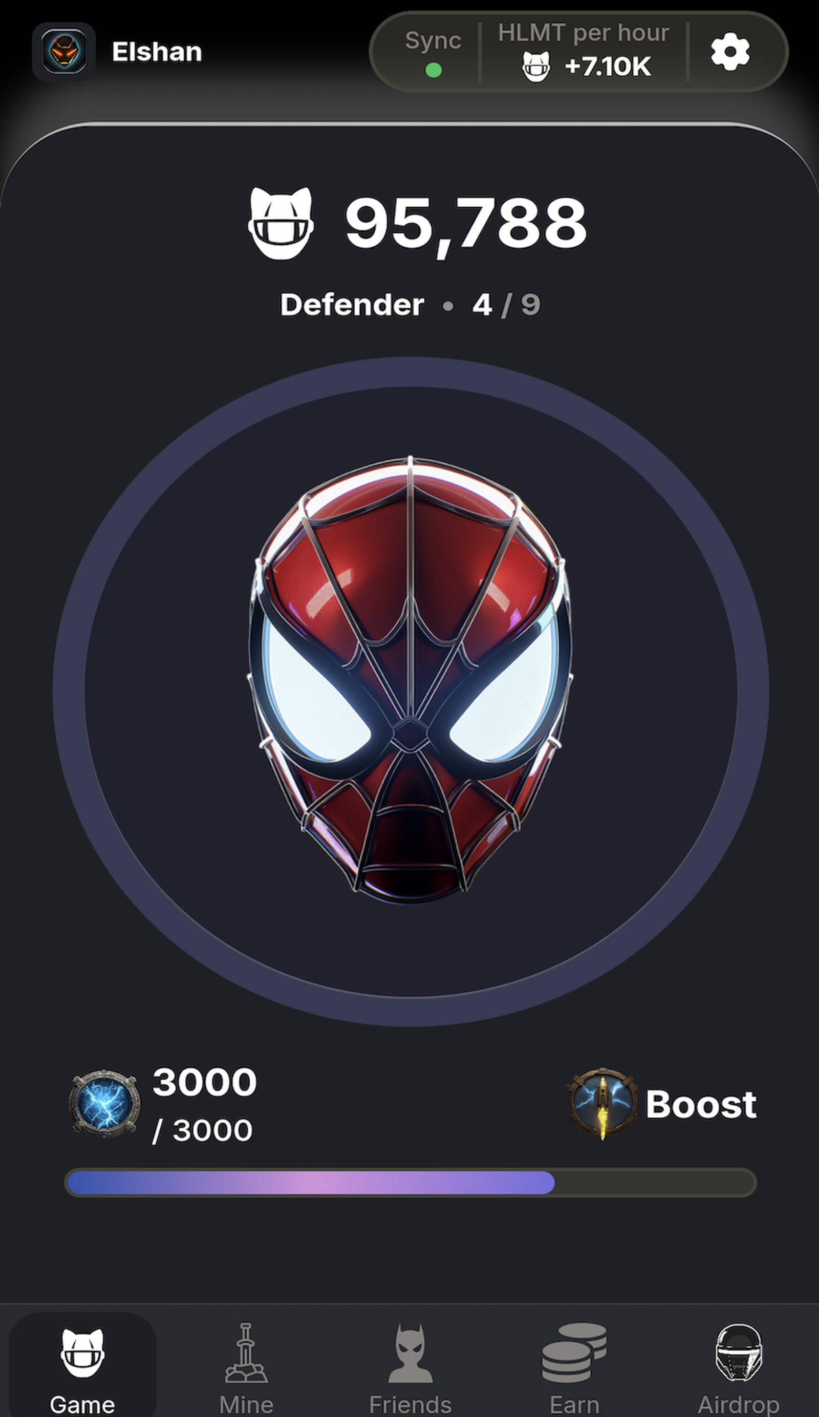Open the Boost rocket icon
This screenshot has height=1417, width=819.
[602, 1103]
